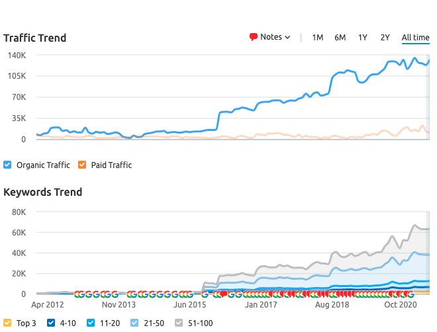Viewport: 437px width, 332px height.
Task: Click the Google update marker above Jun 2015
Action: [x=190, y=294]
